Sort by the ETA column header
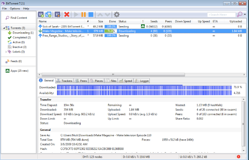This screenshot has height=160, width=249. click(217, 21)
